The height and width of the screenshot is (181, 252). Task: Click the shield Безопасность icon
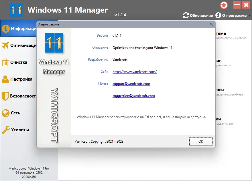click(x=5, y=96)
